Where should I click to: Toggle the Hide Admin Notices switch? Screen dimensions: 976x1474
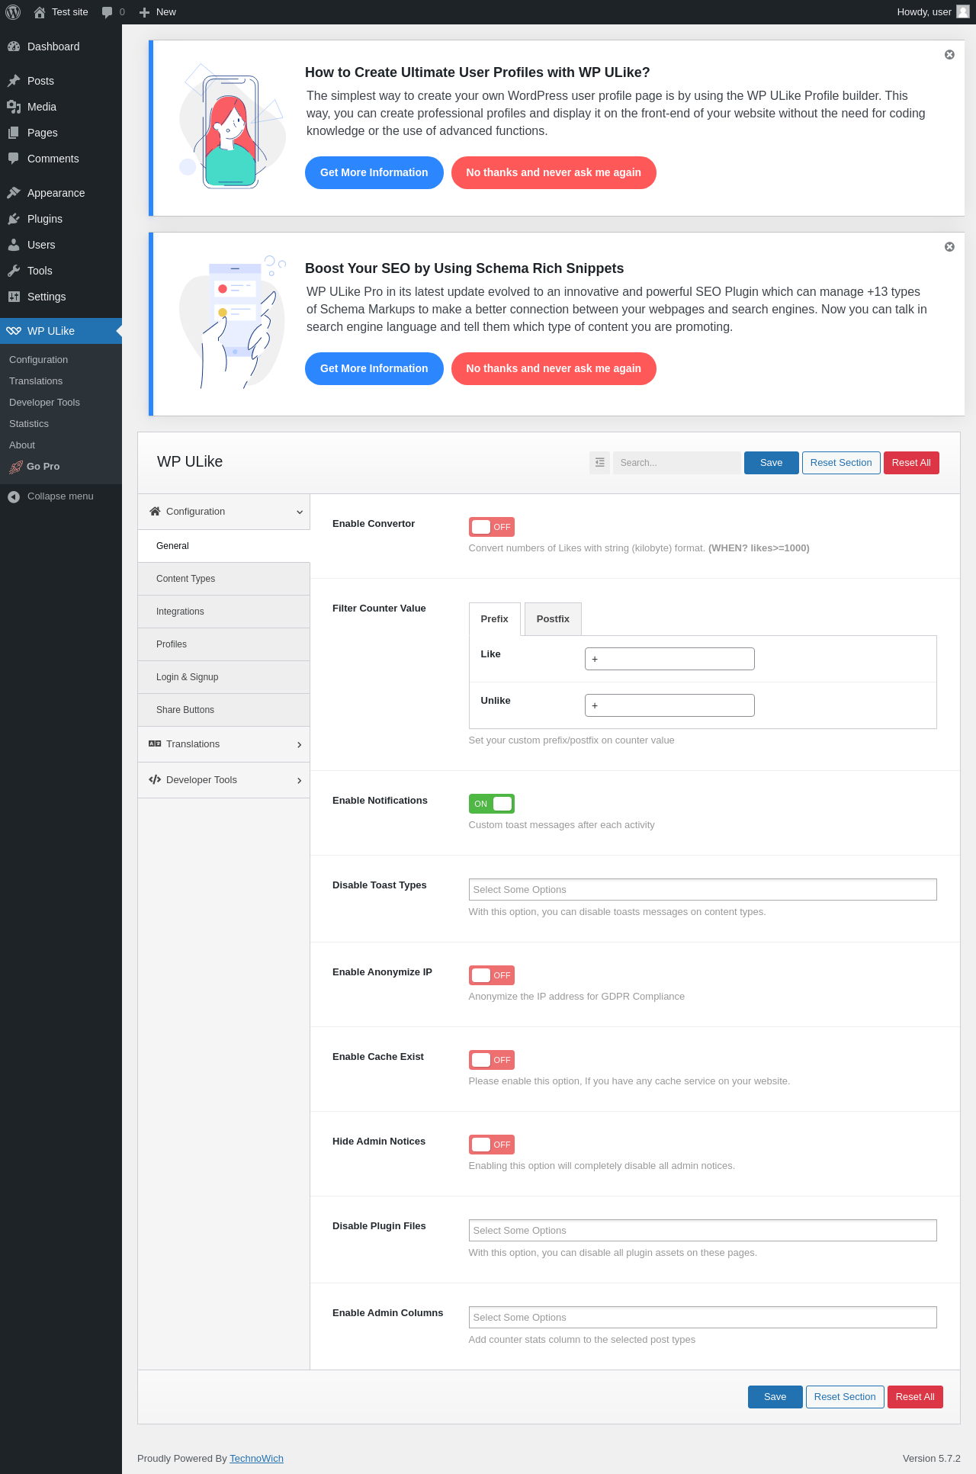[492, 1145]
